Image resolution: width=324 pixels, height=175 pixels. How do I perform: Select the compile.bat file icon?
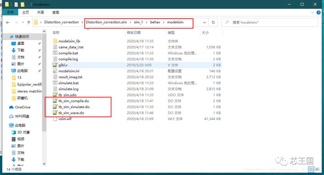[55, 53]
